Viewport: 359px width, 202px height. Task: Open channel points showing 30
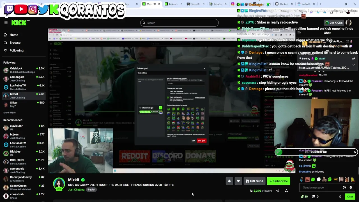tap(304, 197)
